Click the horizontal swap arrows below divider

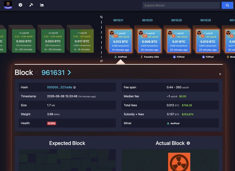(x=102, y=61)
